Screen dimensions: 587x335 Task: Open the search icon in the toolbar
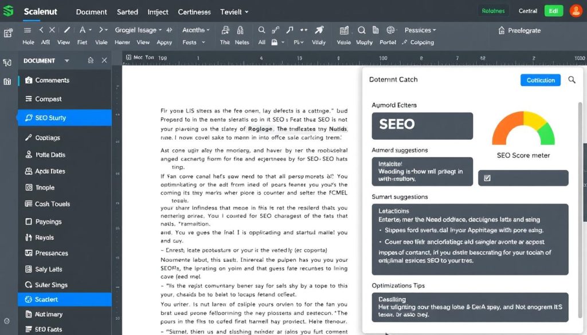(261, 30)
